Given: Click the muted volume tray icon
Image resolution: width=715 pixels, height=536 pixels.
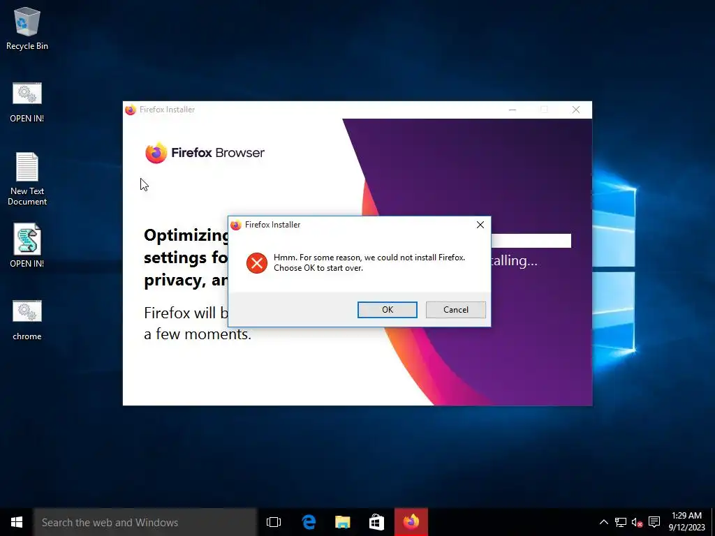Looking at the screenshot, I should pos(637,522).
